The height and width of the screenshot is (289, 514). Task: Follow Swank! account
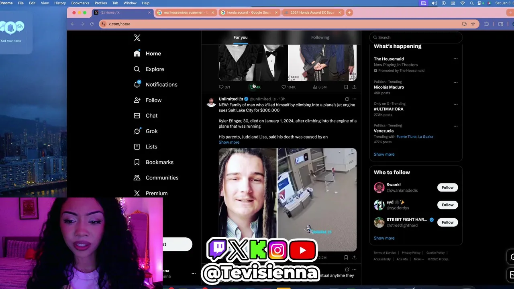point(448,187)
